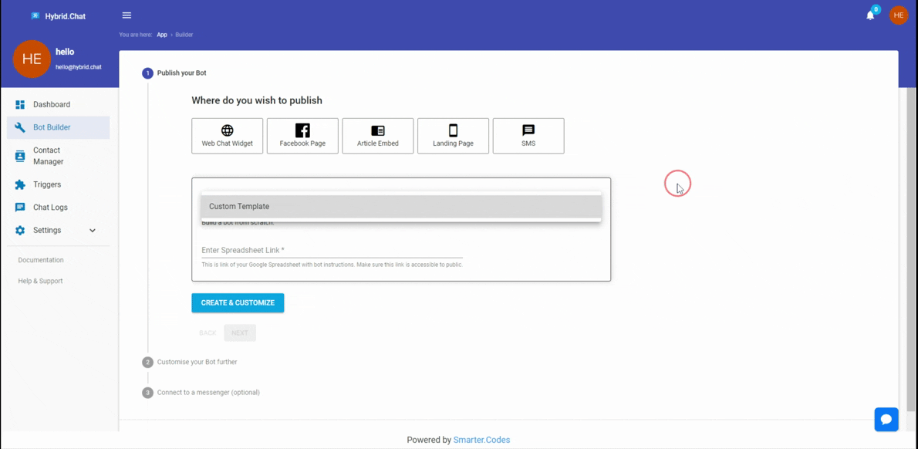Click the Triggers puzzle icon
The width and height of the screenshot is (918, 449).
pyautogui.click(x=20, y=184)
